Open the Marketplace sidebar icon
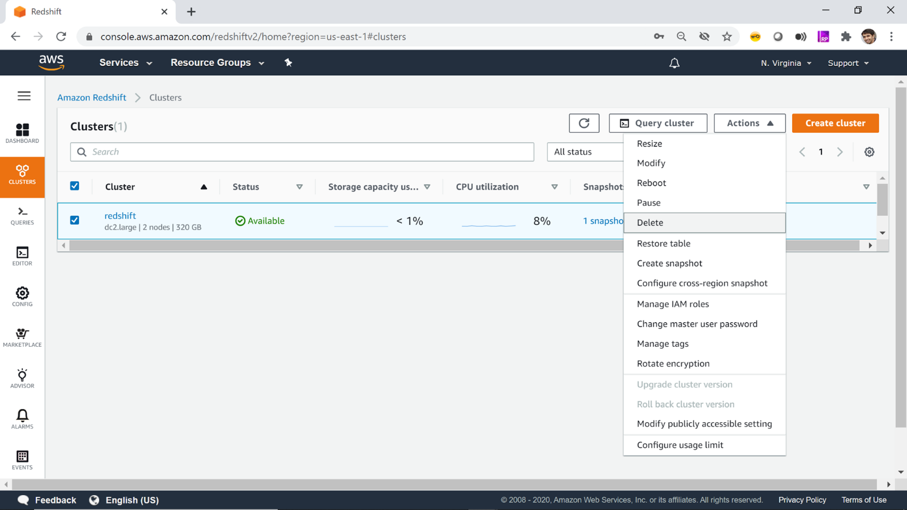 22,338
